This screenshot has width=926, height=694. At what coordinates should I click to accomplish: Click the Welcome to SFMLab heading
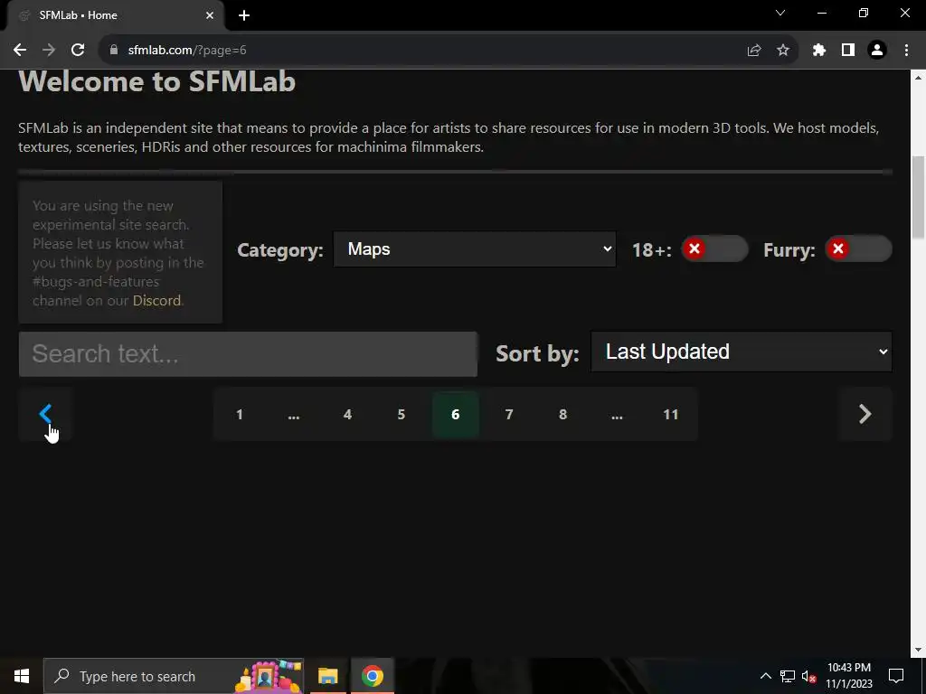pyautogui.click(x=157, y=81)
